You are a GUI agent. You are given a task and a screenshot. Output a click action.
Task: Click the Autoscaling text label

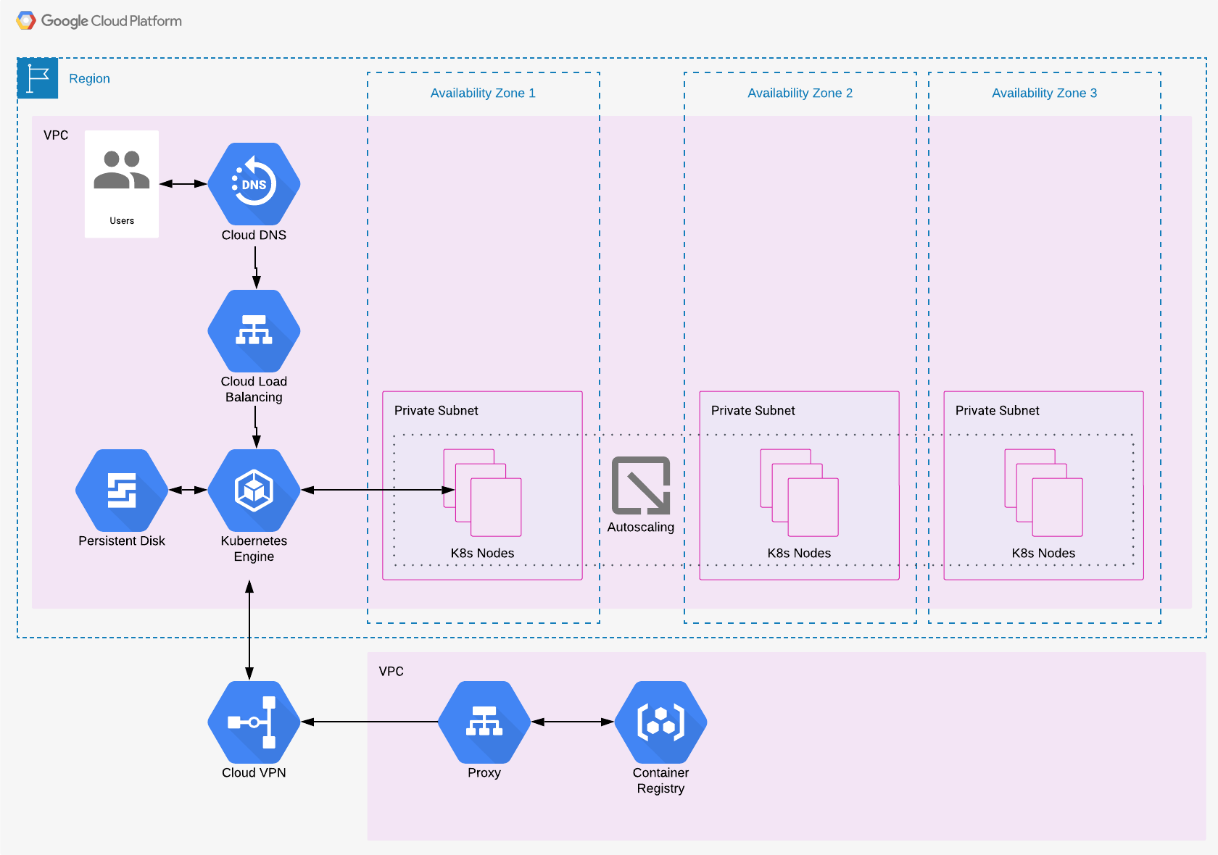(641, 527)
